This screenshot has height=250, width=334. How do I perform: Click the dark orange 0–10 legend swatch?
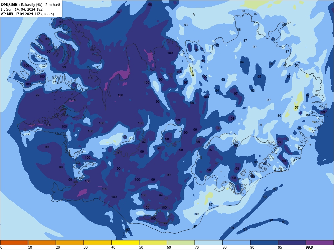pos(14,243)
